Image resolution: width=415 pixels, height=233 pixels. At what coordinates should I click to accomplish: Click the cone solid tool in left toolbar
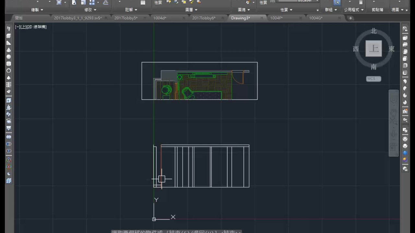click(x=9, y=50)
